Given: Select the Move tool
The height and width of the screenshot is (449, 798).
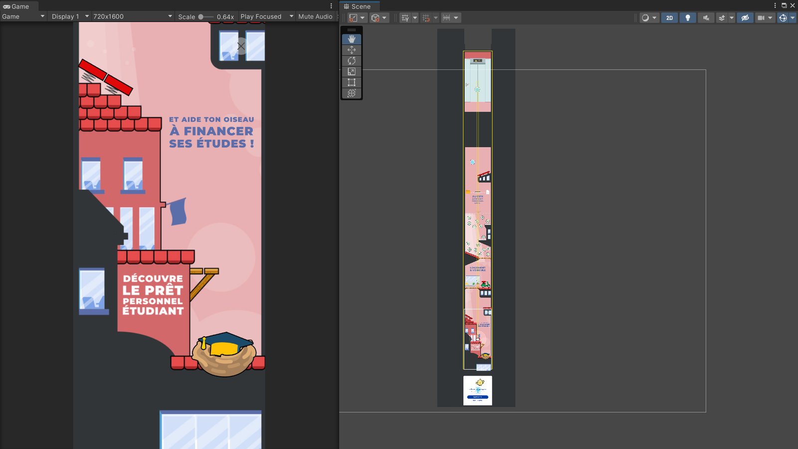Looking at the screenshot, I should 352,50.
